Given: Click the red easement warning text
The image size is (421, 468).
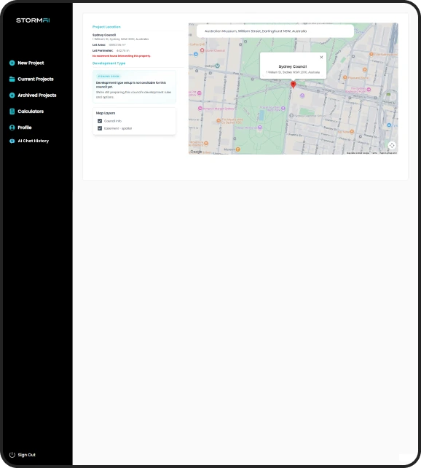Looking at the screenshot, I should tap(122, 56).
